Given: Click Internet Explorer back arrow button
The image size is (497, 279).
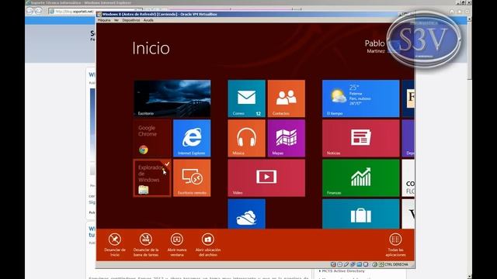Looking at the screenshot, I should pos(30,11).
